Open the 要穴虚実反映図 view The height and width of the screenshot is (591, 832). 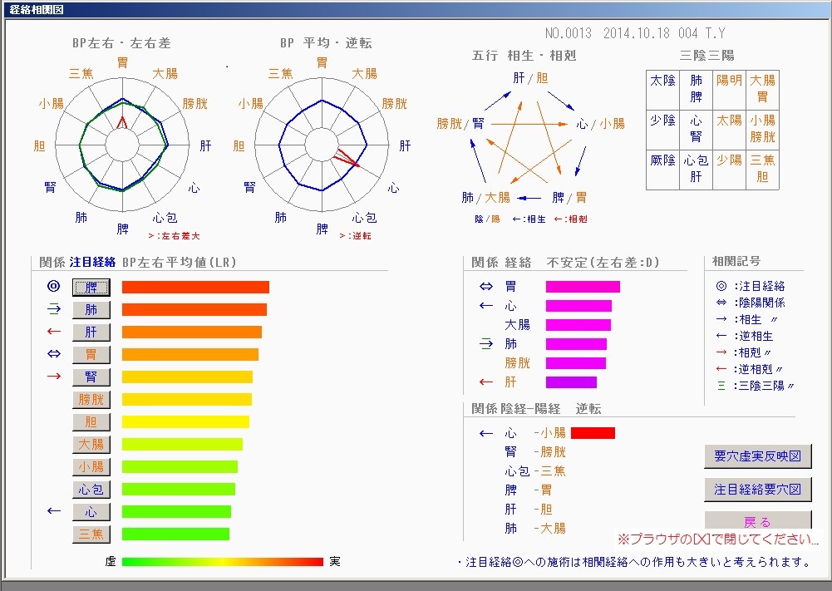point(757,456)
